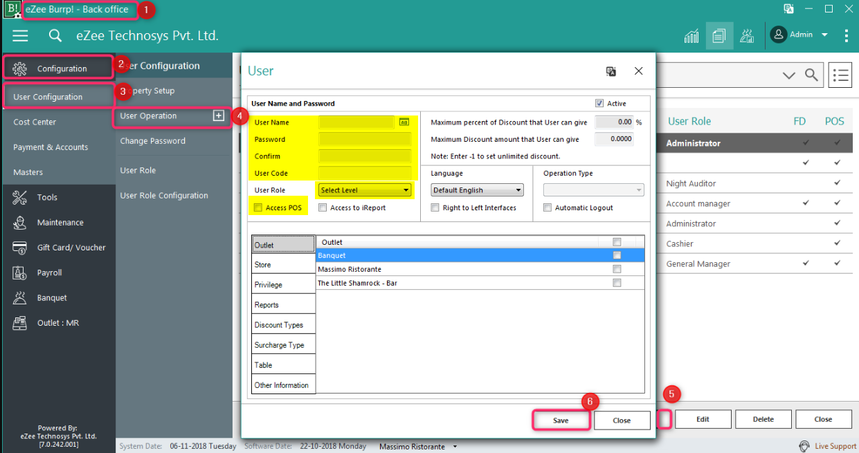Click the Payroll icon in sidebar
859x453 pixels.
pyautogui.click(x=19, y=272)
